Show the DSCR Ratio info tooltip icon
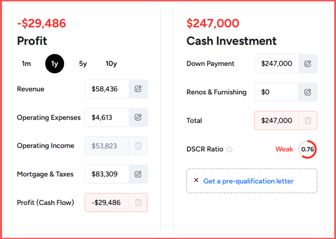Image resolution: width=336 pixels, height=239 pixels. [230, 149]
